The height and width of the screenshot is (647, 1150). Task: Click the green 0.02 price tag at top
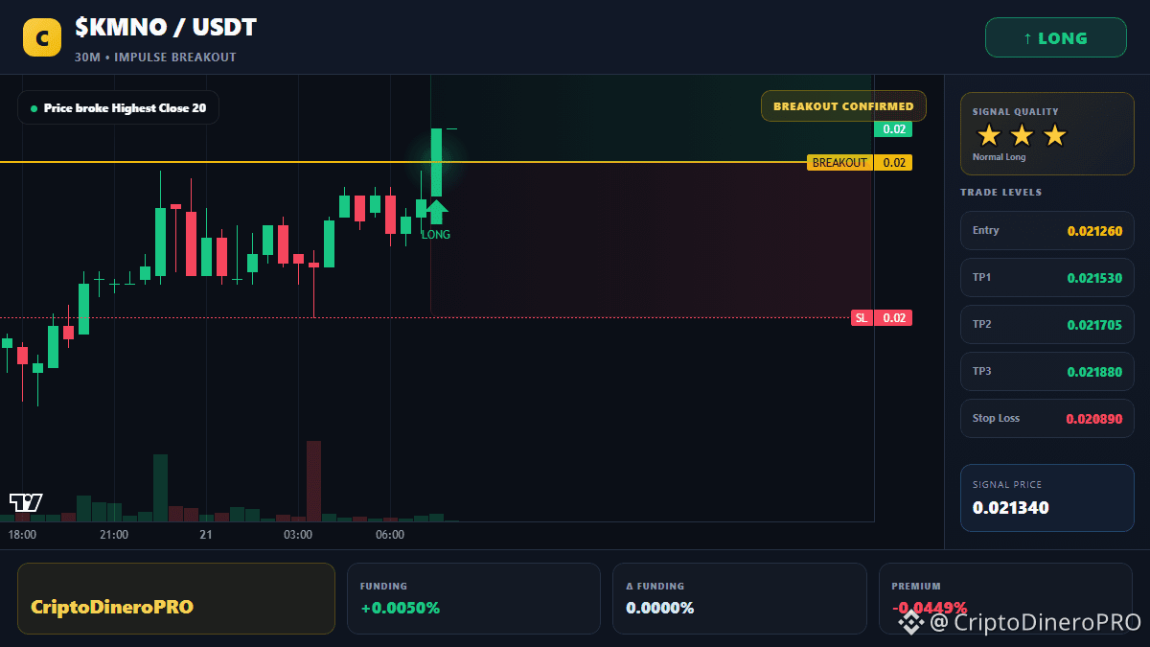893,129
